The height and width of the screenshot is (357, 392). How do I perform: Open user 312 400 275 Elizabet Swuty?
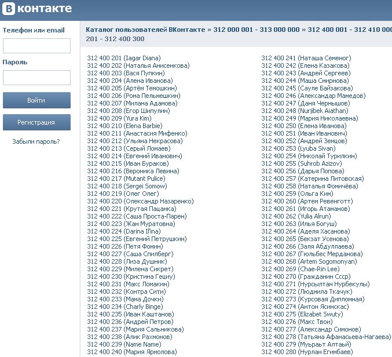302,314
